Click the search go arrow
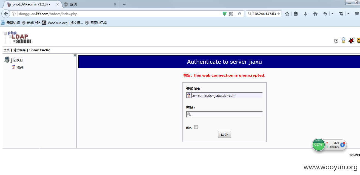360x175 pixels. point(279,14)
